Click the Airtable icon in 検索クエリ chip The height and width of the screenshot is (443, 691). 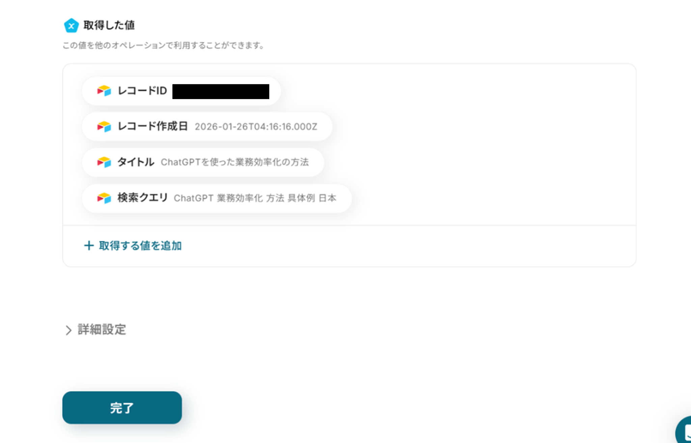(x=104, y=198)
